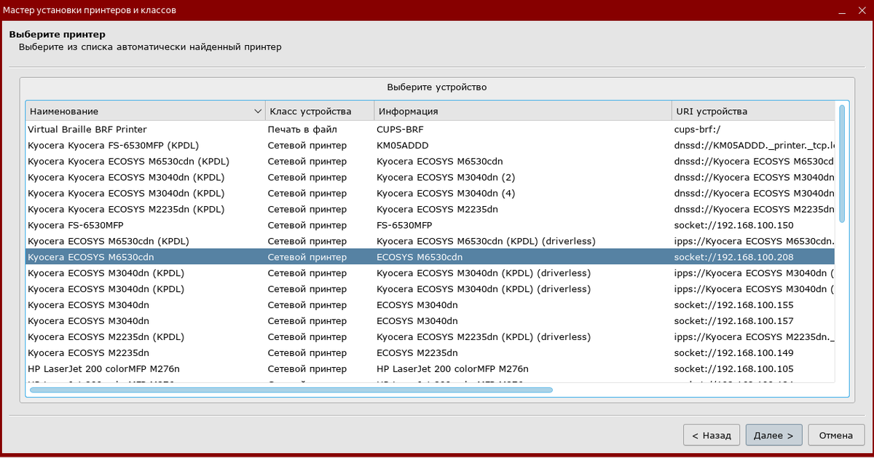Click the cups-brf:/ URI cell
Image resolution: width=874 pixels, height=458 pixels.
click(697, 129)
